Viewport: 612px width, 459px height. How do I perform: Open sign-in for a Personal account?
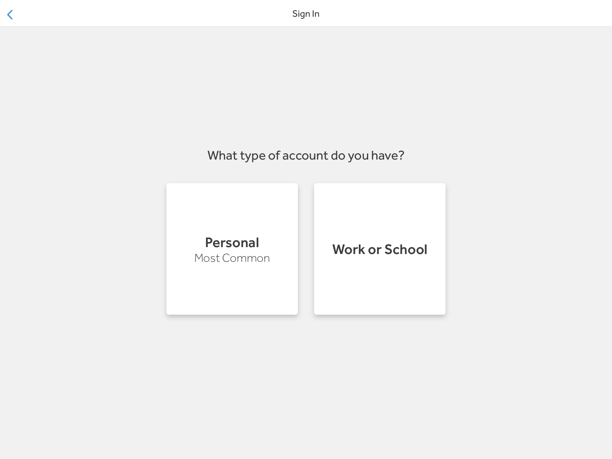(232, 249)
